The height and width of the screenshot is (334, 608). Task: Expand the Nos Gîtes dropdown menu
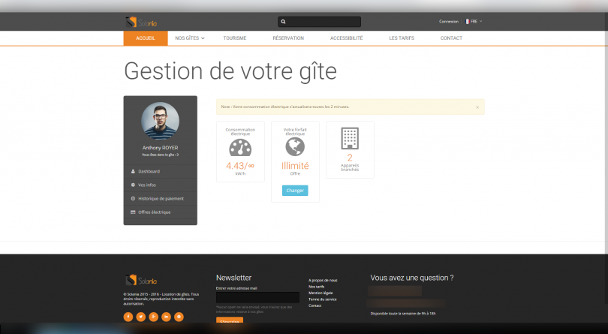coord(190,38)
